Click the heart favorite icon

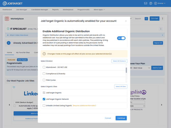tap(14, 87)
